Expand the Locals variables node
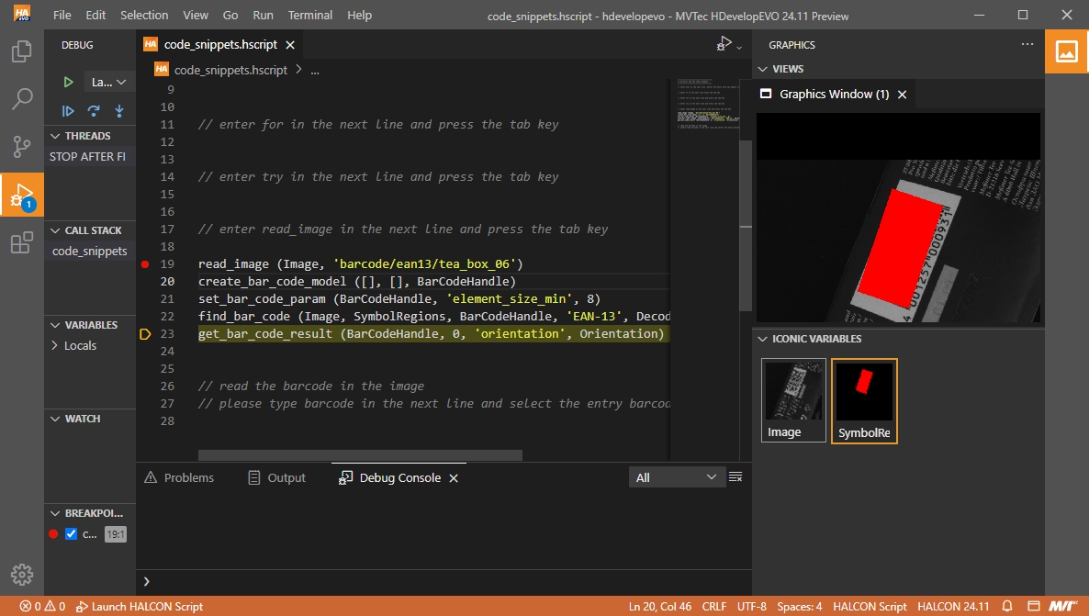The width and height of the screenshot is (1089, 616). coord(56,346)
